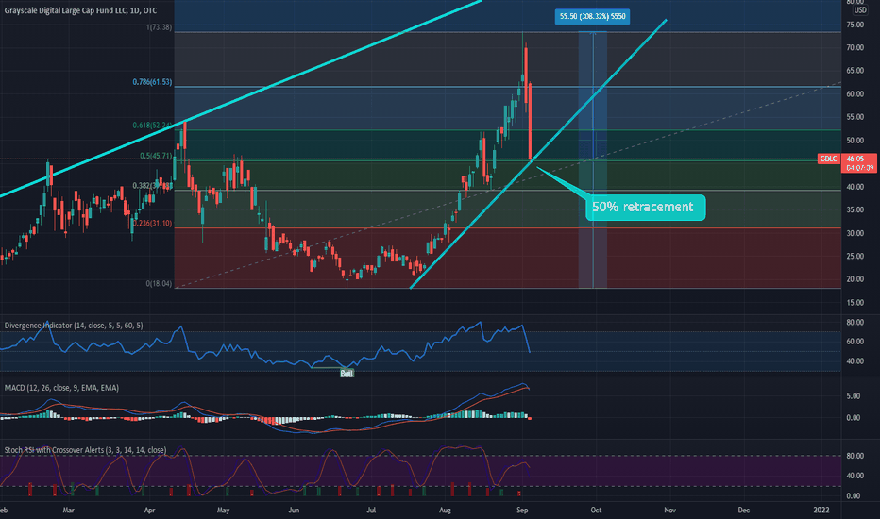This screenshot has width=880, height=519.
Task: Click the 'Bull' divergence marker label
Action: point(347,373)
